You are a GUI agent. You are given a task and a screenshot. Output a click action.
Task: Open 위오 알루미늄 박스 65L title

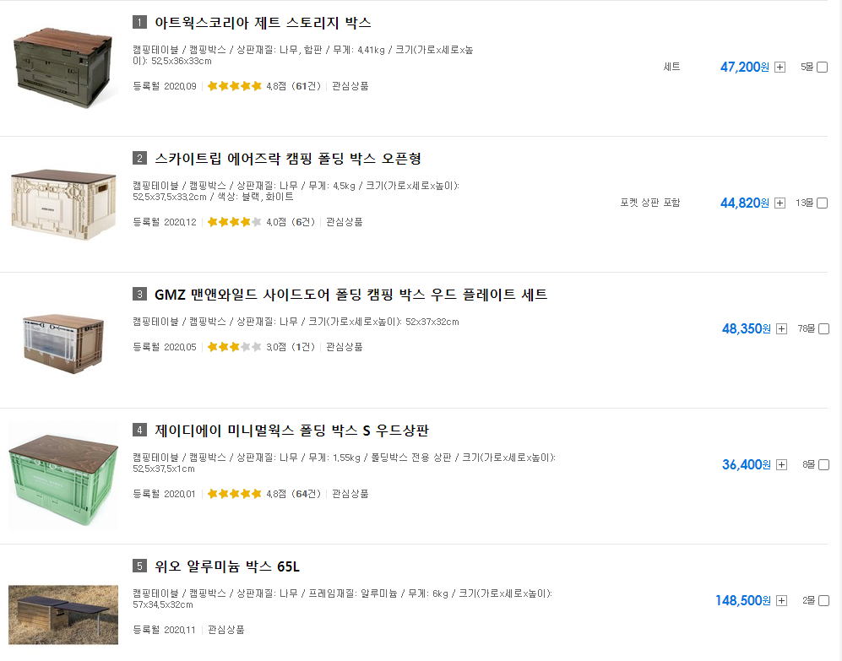(x=227, y=566)
